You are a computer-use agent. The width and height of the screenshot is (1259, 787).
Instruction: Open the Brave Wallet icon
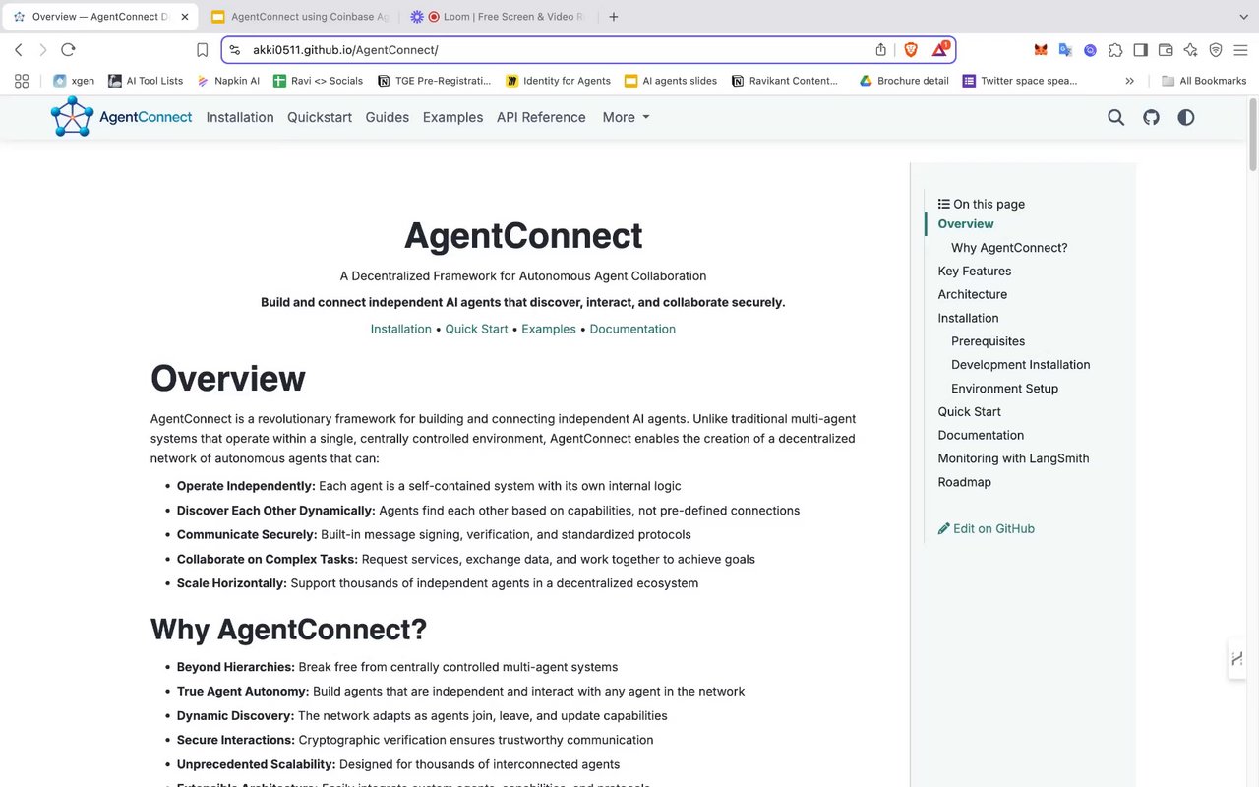(x=1166, y=50)
